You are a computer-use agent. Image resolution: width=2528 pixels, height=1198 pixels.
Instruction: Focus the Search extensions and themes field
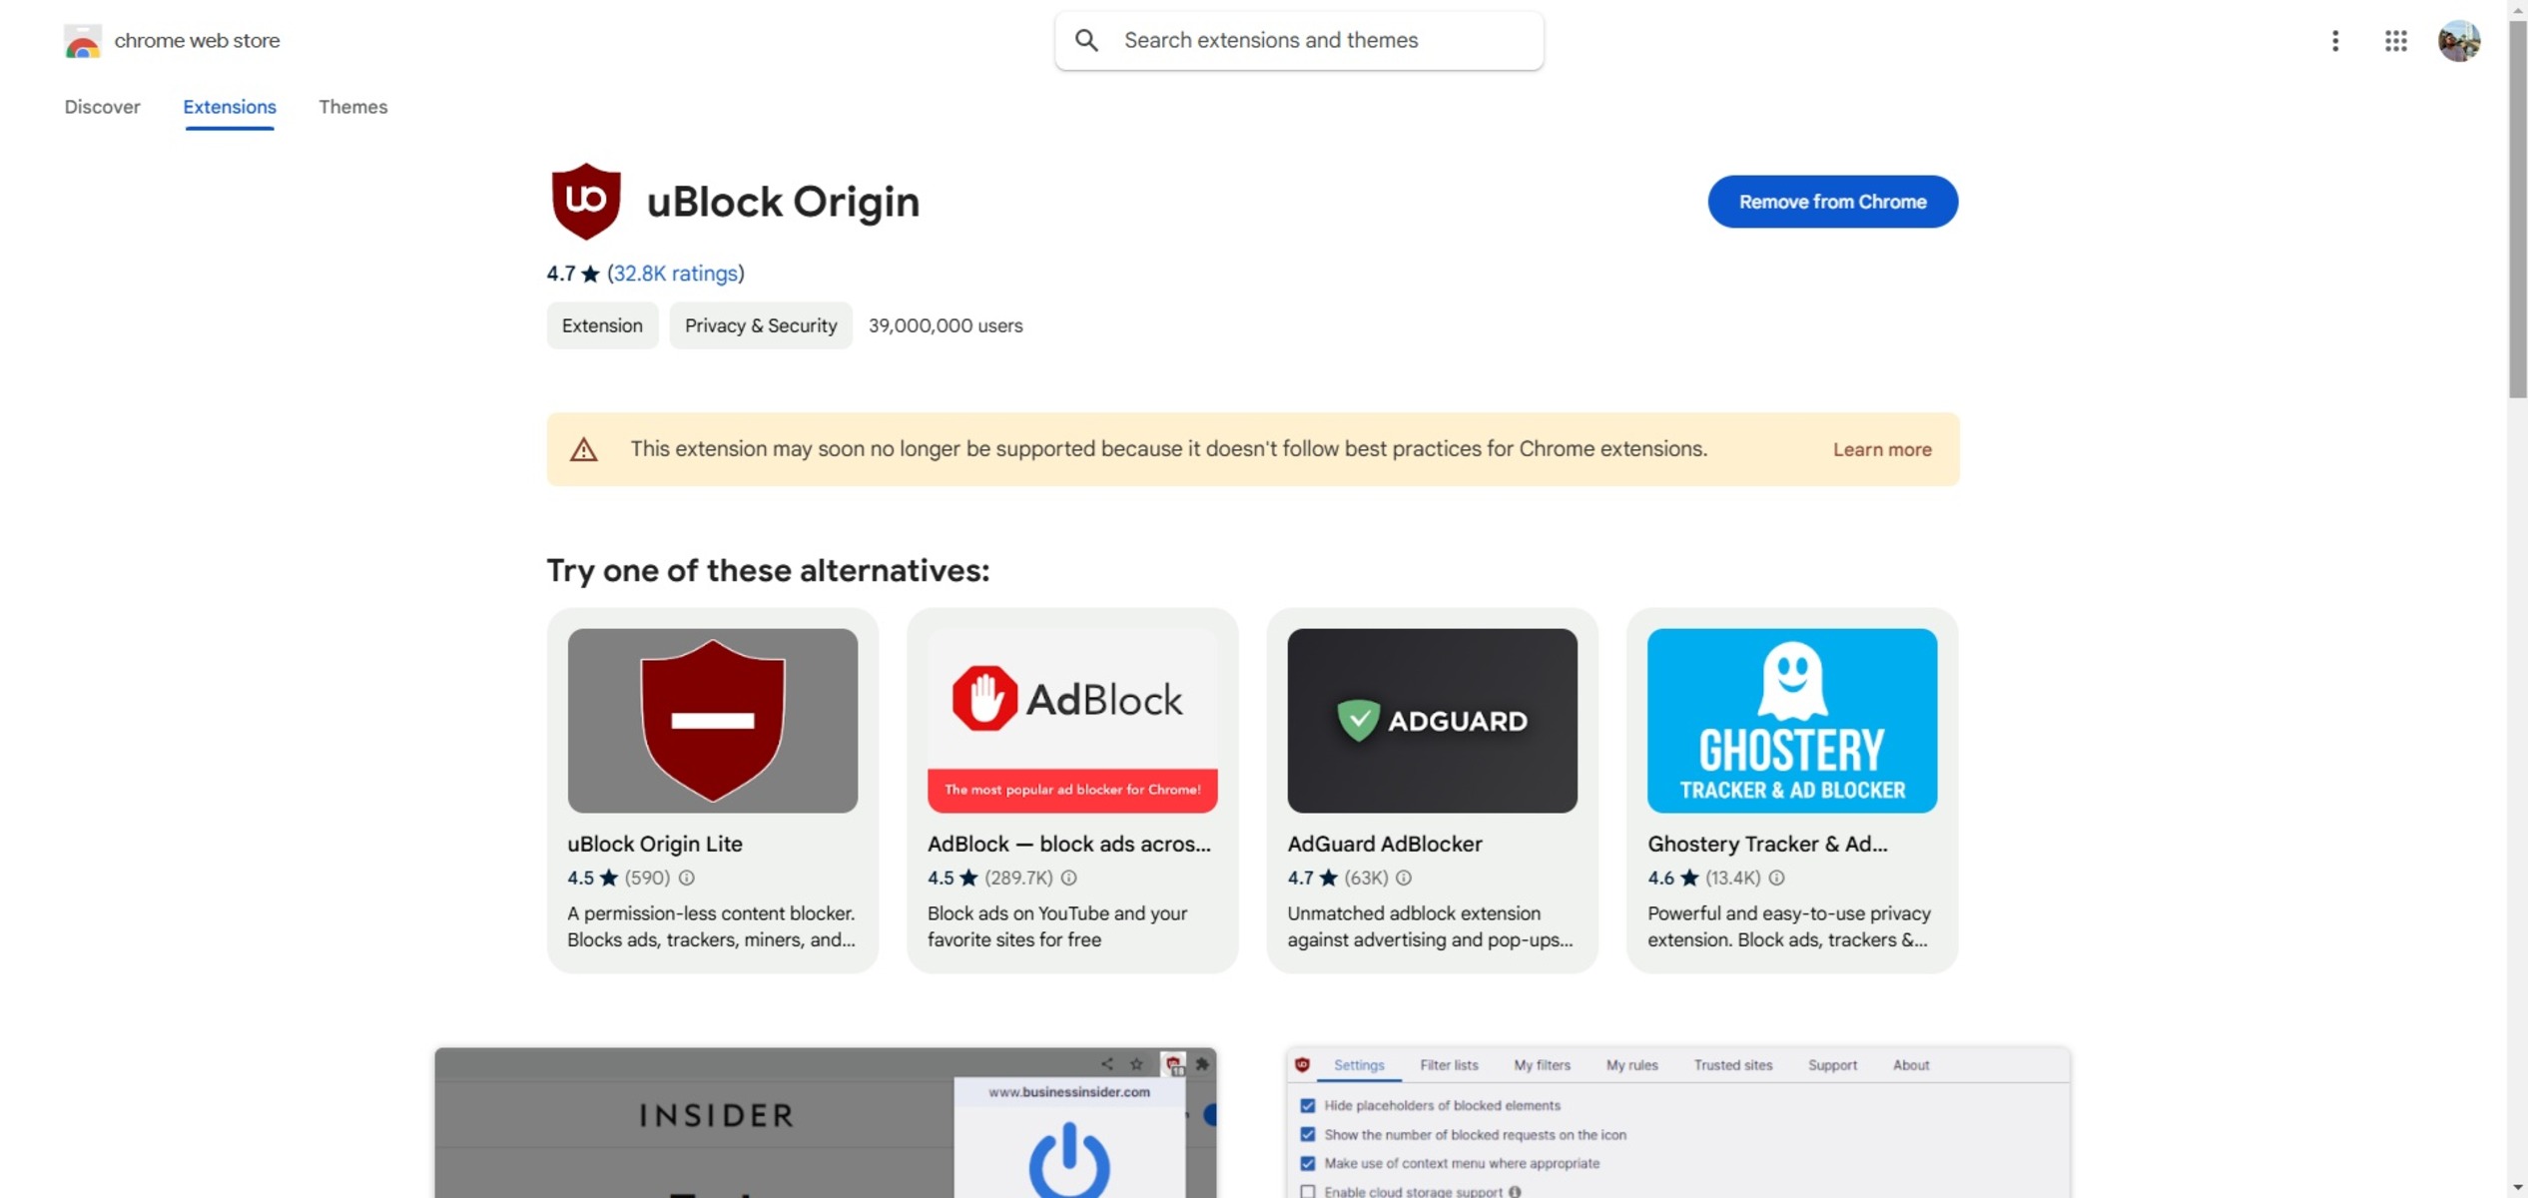[x=1299, y=40]
